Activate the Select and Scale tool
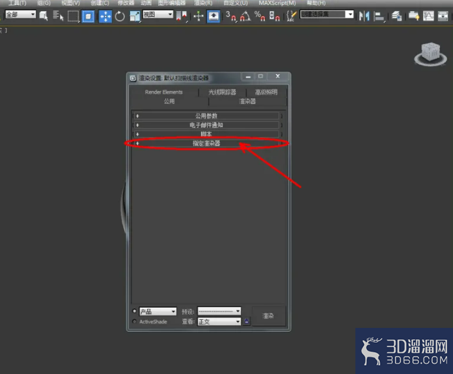Viewport: 453px width, 374px height. (x=135, y=16)
